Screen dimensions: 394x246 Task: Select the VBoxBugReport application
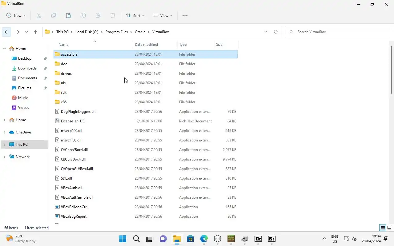coord(146,216)
